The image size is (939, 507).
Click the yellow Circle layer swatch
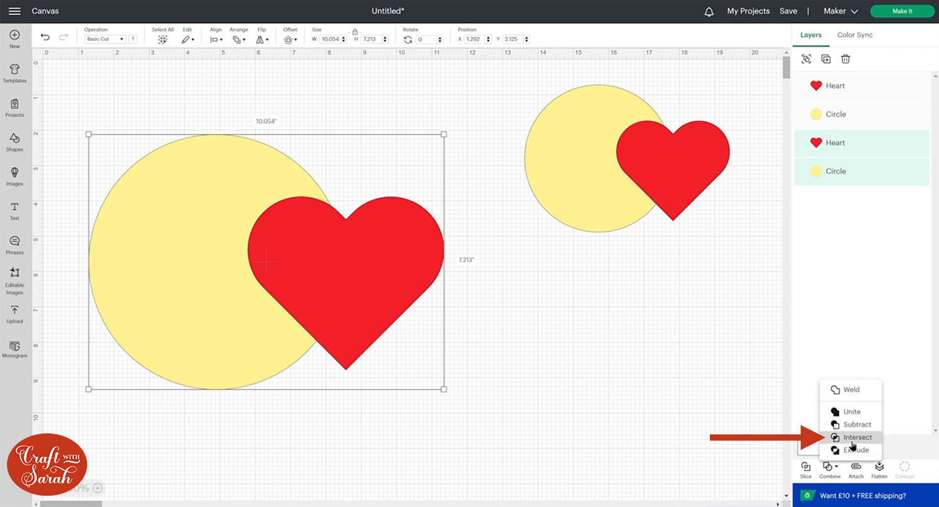click(x=816, y=115)
